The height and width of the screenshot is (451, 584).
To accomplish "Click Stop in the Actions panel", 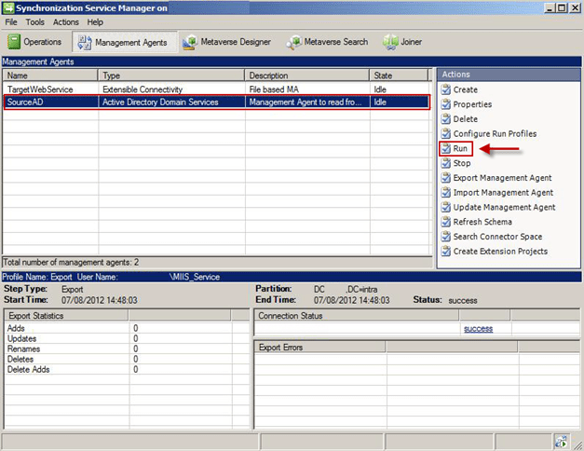I will [x=462, y=163].
